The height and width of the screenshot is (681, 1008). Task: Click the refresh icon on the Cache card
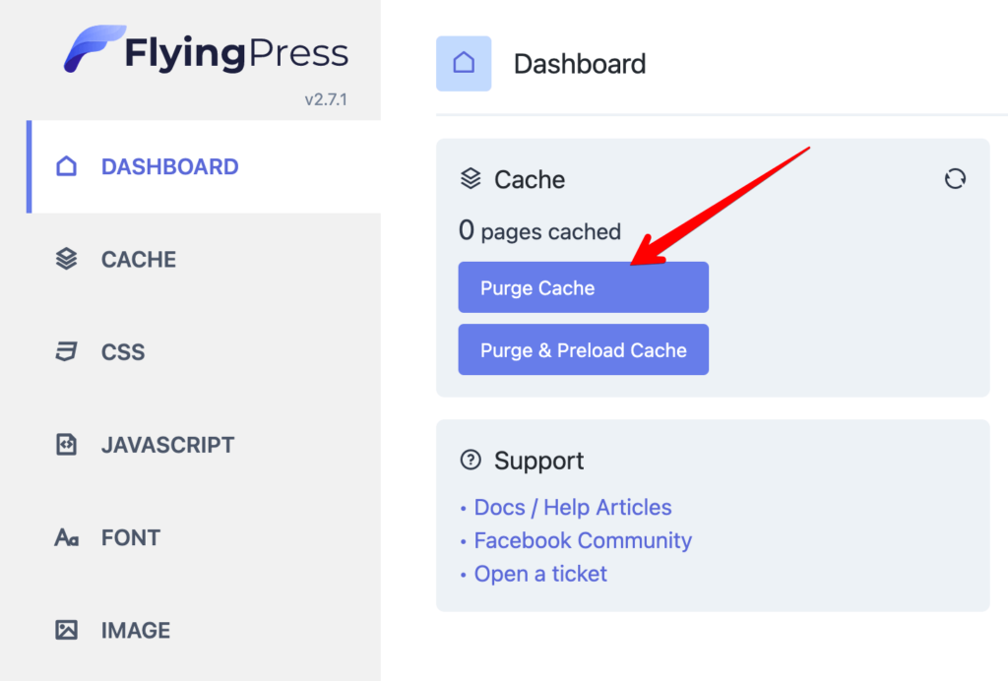click(x=954, y=179)
